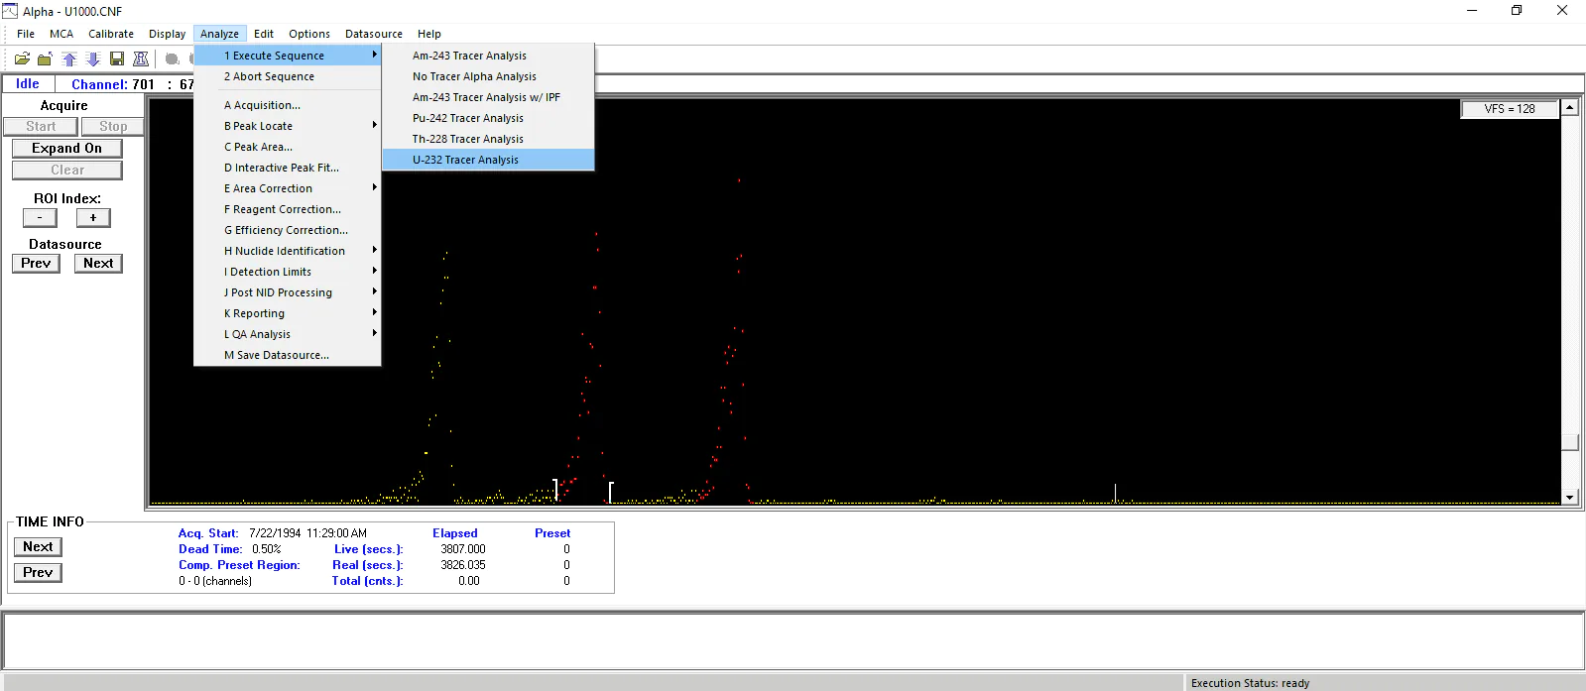Click the blue up-arrow toolbar icon
1586x691 pixels.
69,58
